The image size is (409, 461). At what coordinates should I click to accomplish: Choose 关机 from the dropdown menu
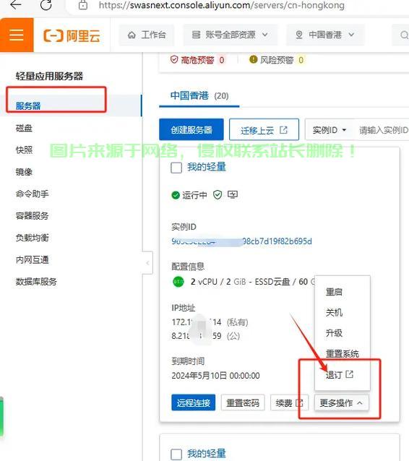334,312
